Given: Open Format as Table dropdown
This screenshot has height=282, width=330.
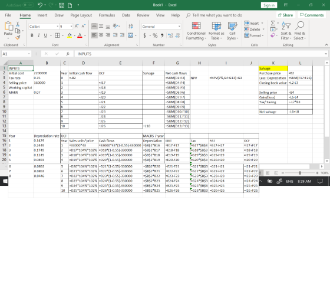Looking at the screenshot, I should pyautogui.click(x=216, y=31).
